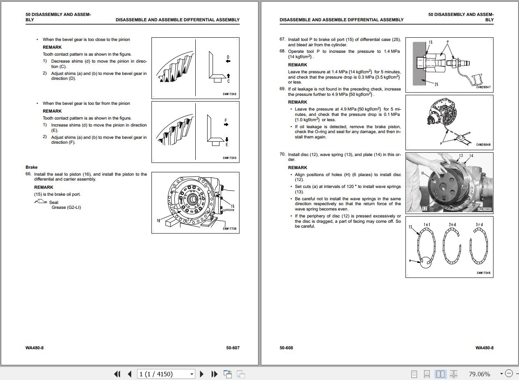Click step 70 number
The image size is (519, 380).
pos(282,154)
